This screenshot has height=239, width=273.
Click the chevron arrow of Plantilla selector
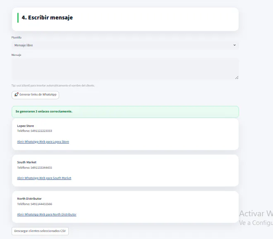coord(235,45)
